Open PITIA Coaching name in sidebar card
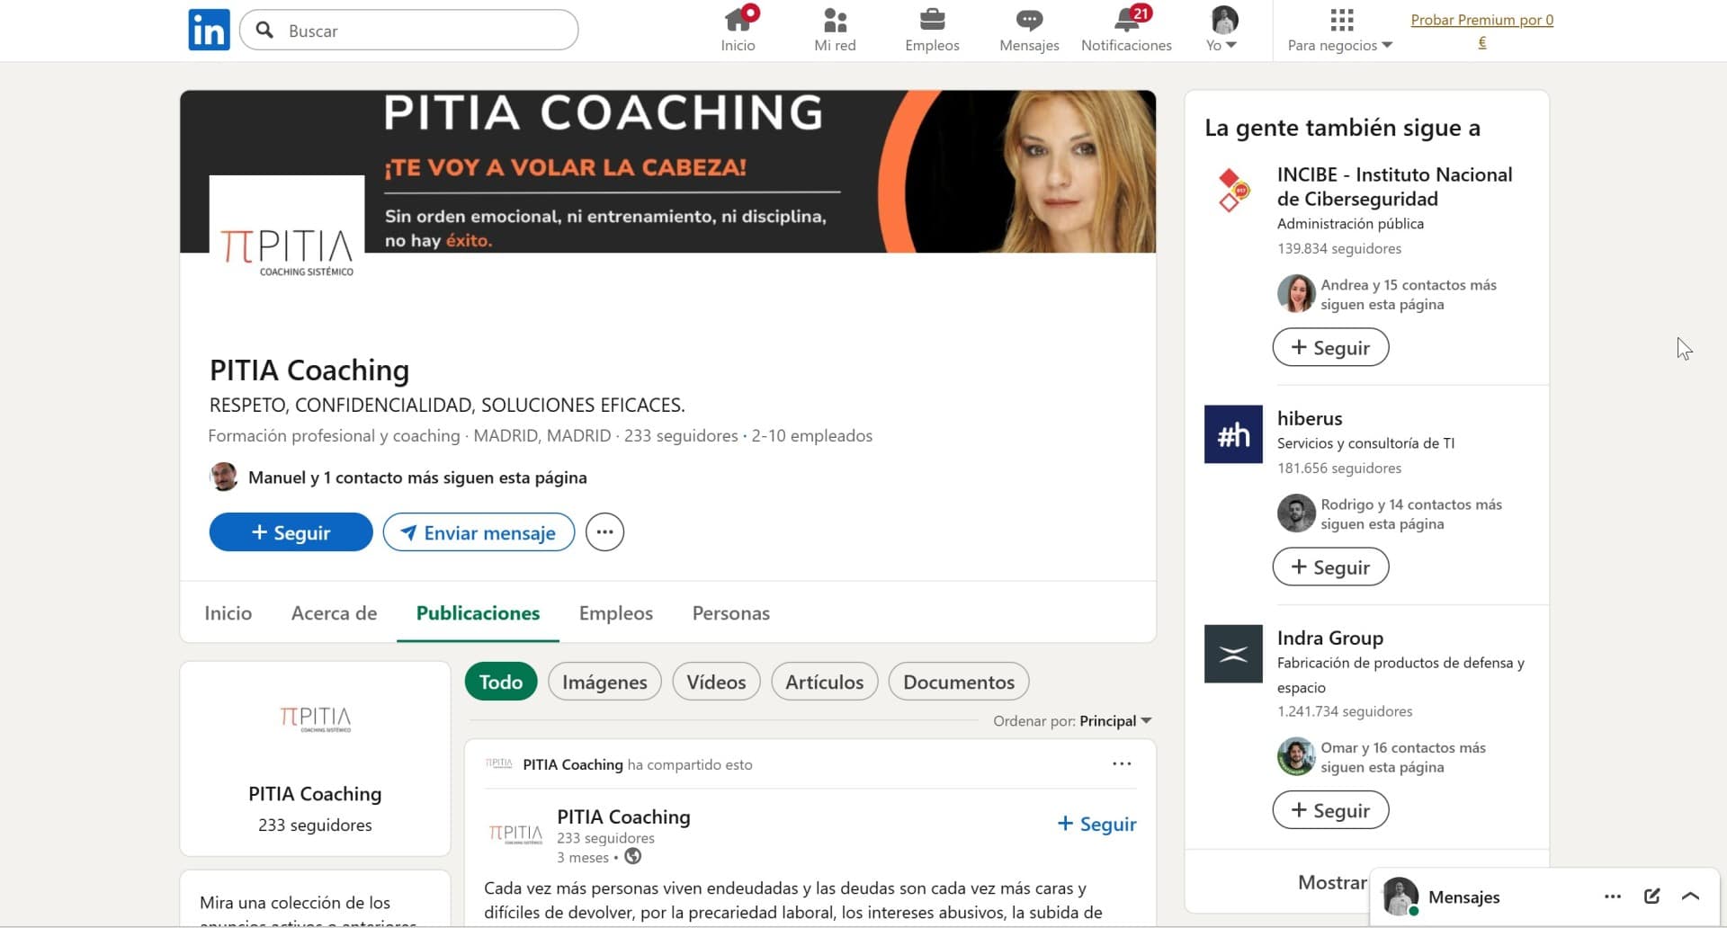The image size is (1727, 928). (x=315, y=794)
